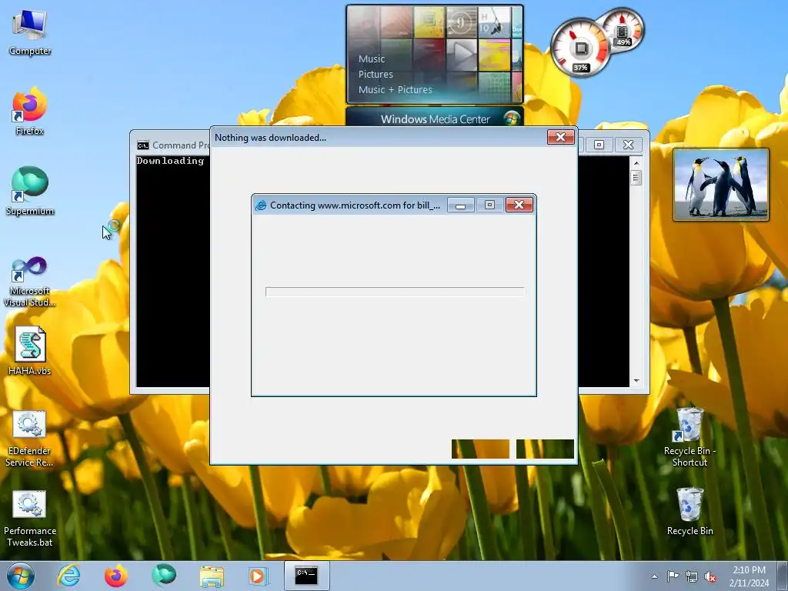Switch to Command Prompt taskbar button

point(306,576)
